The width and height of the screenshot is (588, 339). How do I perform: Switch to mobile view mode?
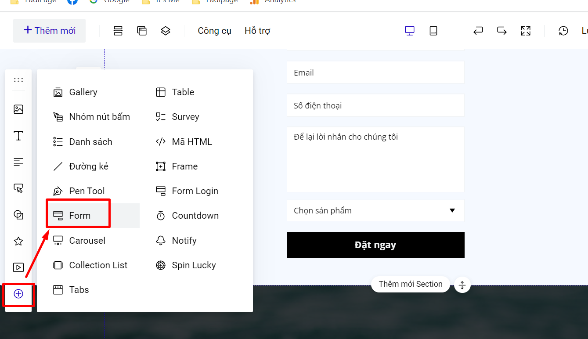tap(433, 31)
